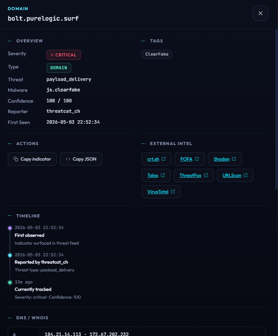Open the VirusTotal link

pos(161,192)
